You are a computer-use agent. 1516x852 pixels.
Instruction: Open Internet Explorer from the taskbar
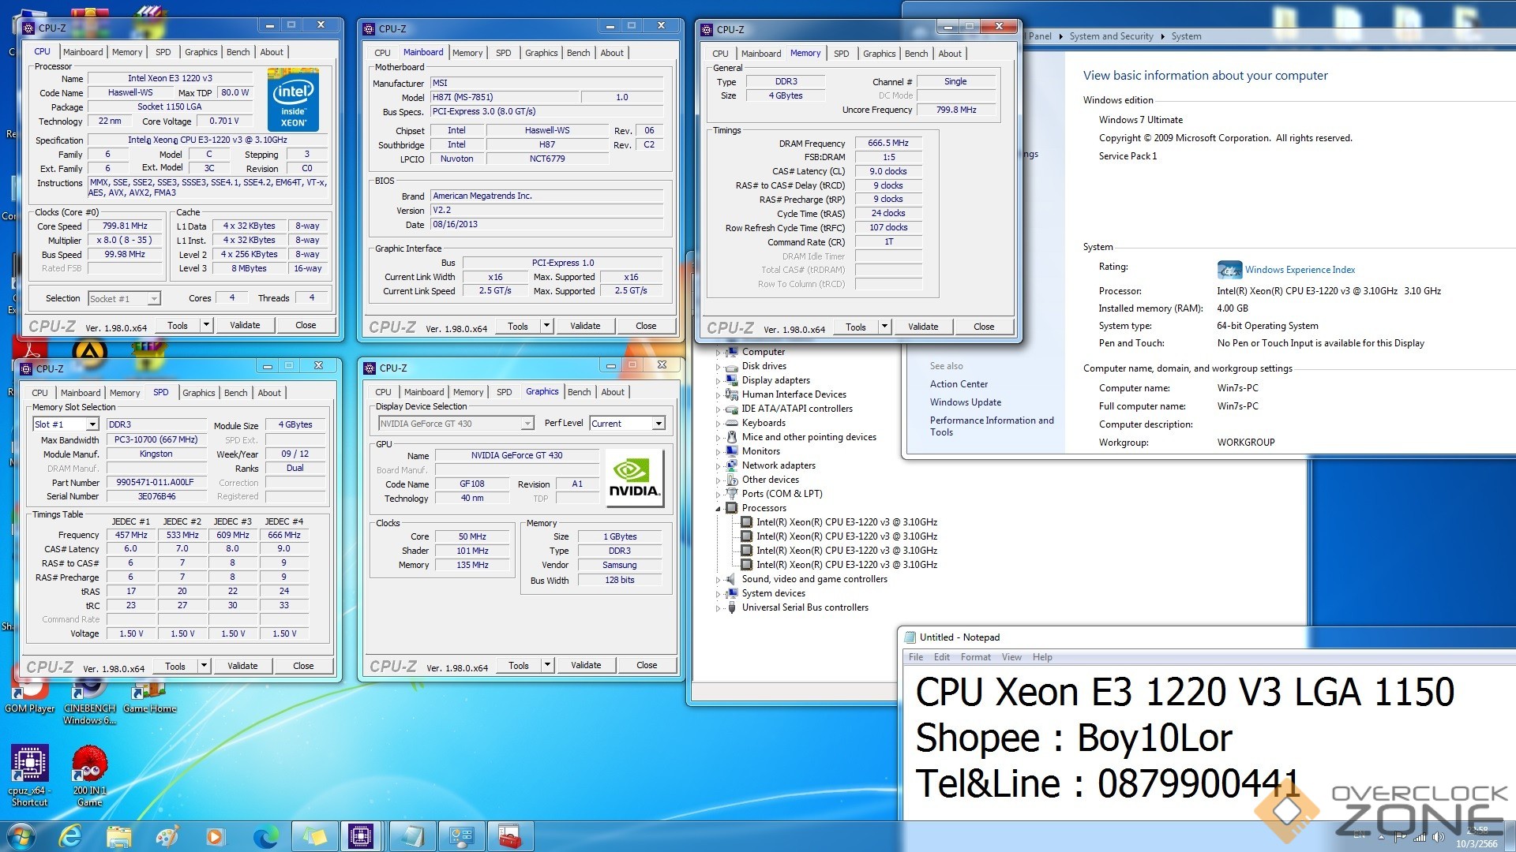[x=70, y=836]
